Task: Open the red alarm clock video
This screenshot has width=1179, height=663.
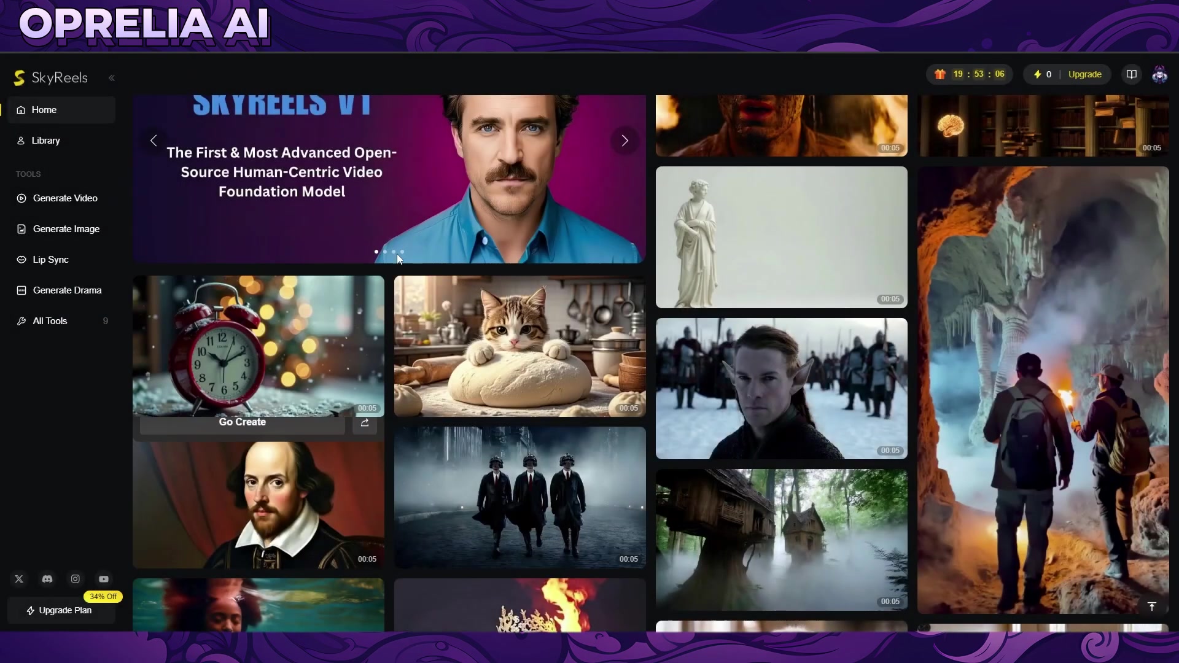Action: pos(259,346)
